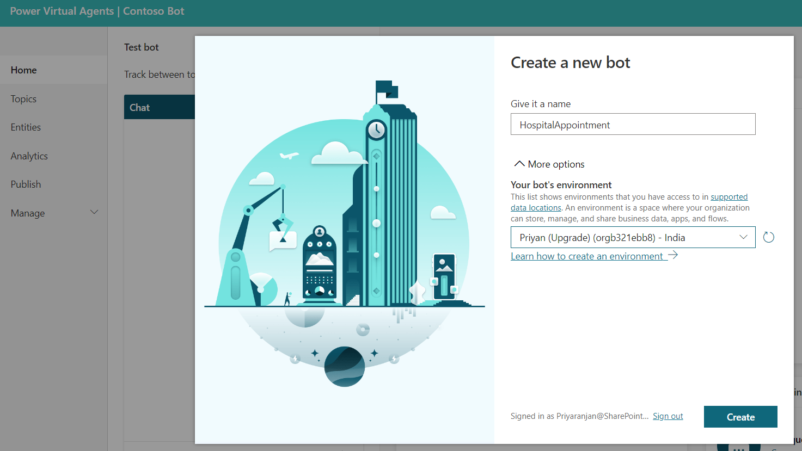Click the signed-in account text
The image size is (802, 451).
(579, 416)
